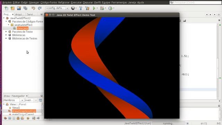Switch to the Arqui... files tab
Screen dimensions: 222x125
coord(20,15)
